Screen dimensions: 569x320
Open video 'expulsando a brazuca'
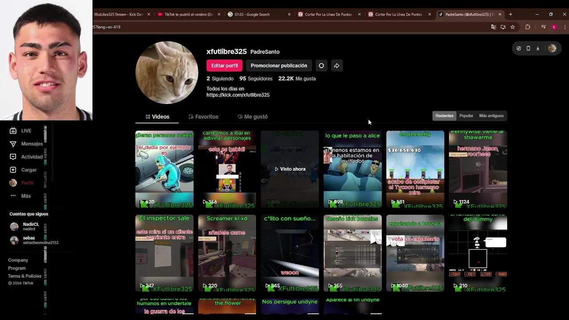[x=415, y=253]
